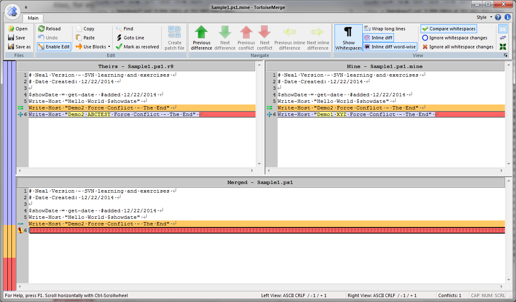Select Compare whitespaces option
The height and width of the screenshot is (302, 516).
(x=449, y=29)
